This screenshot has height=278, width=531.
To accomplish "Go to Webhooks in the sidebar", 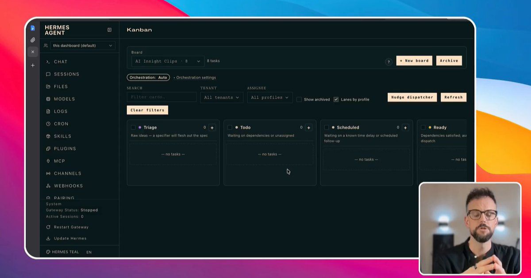I will [x=68, y=186].
